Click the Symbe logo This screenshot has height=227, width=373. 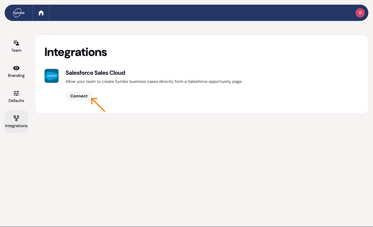tap(19, 13)
